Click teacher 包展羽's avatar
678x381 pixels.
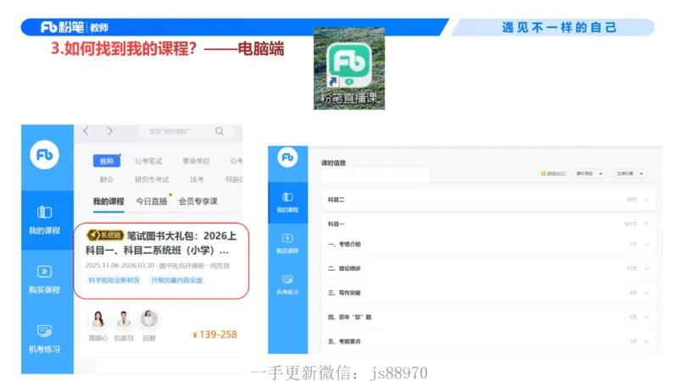tap(124, 319)
